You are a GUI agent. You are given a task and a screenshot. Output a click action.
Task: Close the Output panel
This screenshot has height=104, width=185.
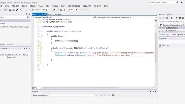click(156, 92)
